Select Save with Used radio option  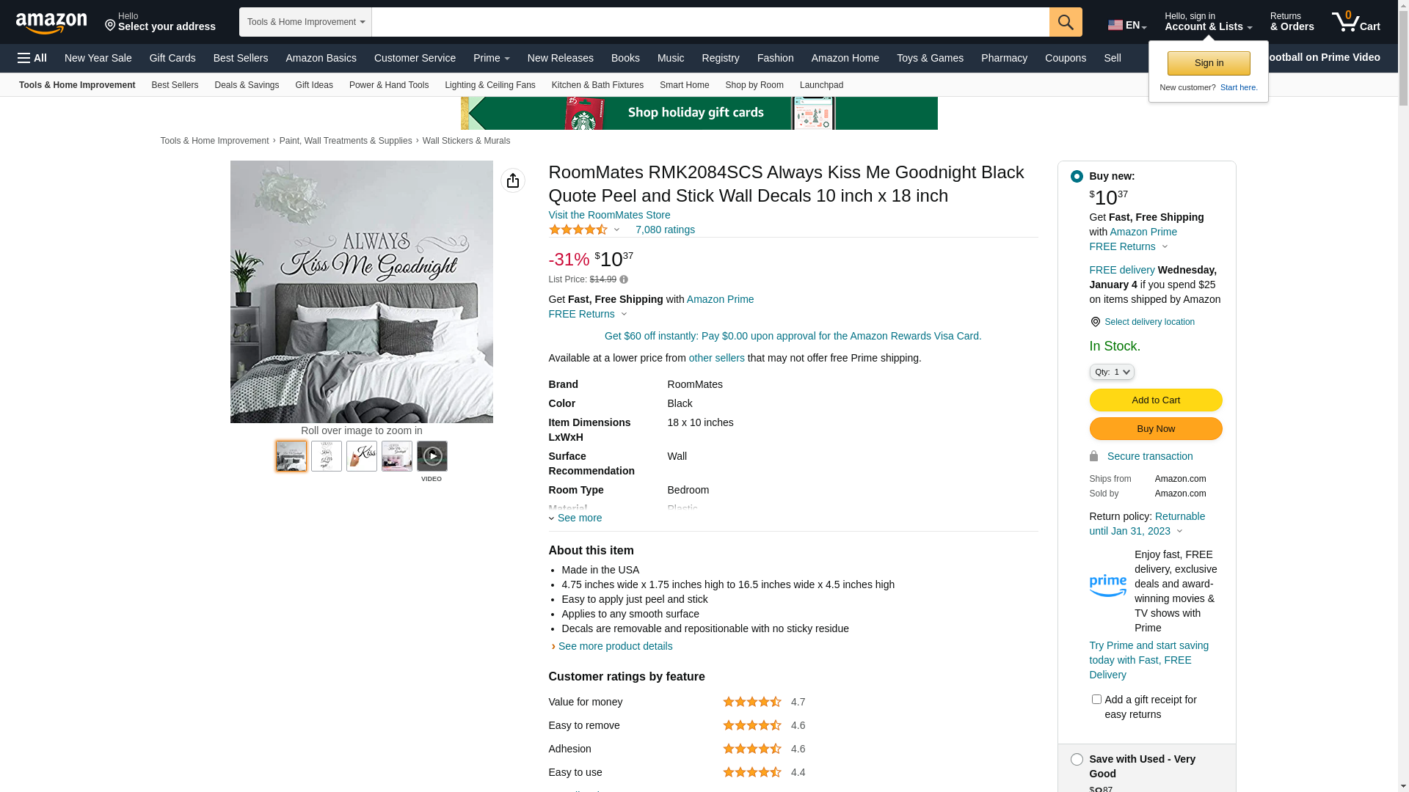tap(1077, 760)
